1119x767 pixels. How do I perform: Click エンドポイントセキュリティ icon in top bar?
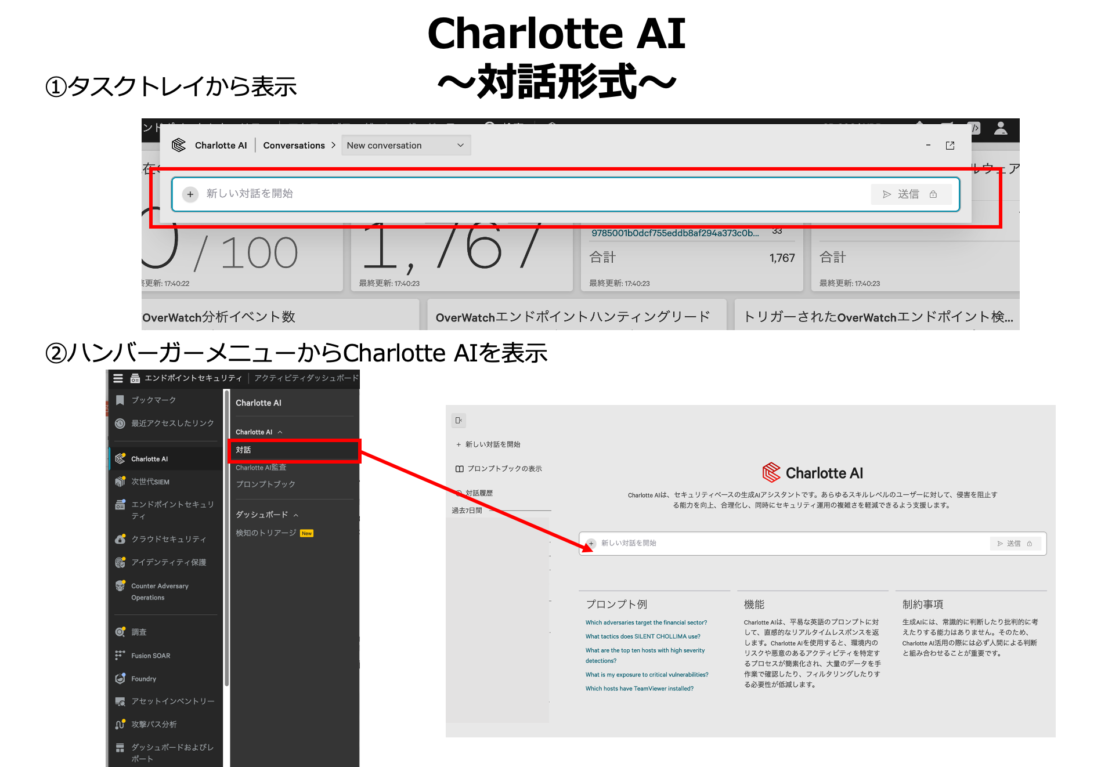[x=135, y=378]
